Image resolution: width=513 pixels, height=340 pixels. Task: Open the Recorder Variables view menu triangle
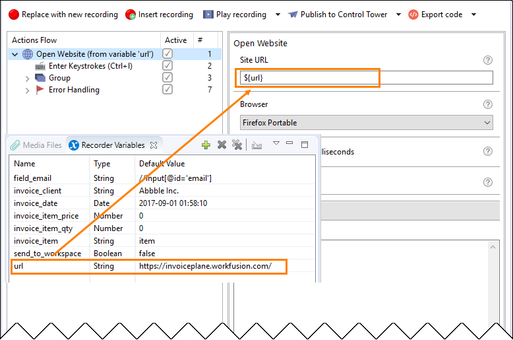276,143
